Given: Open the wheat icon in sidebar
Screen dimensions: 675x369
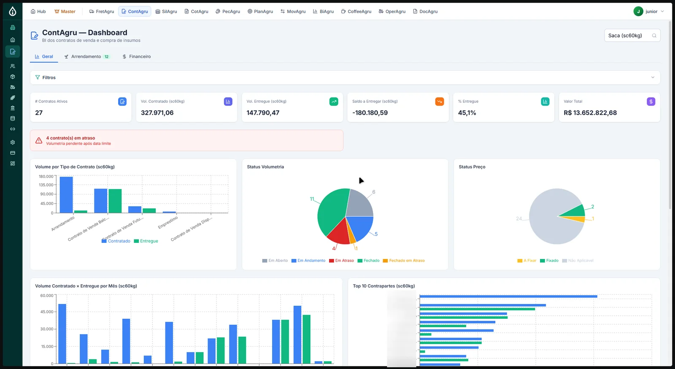Looking at the screenshot, I should coord(13,98).
